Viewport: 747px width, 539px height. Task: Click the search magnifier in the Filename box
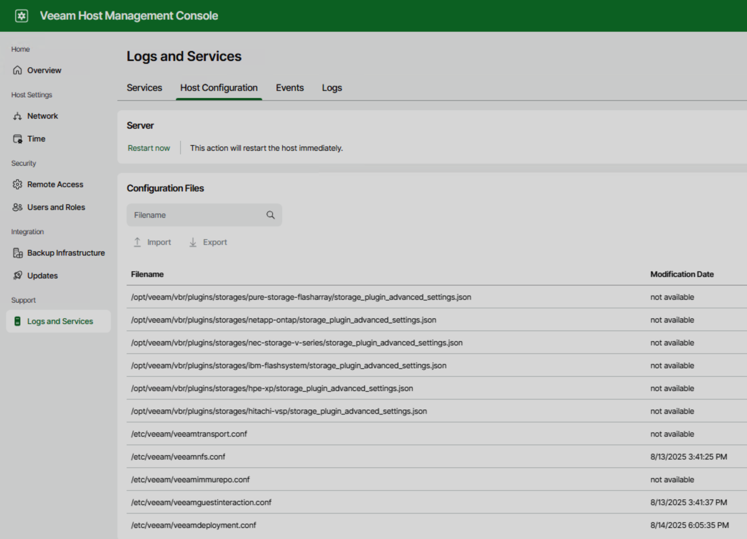270,215
